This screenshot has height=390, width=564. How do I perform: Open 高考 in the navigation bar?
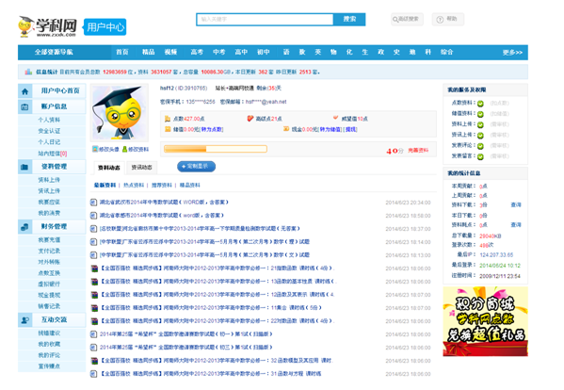[197, 52]
